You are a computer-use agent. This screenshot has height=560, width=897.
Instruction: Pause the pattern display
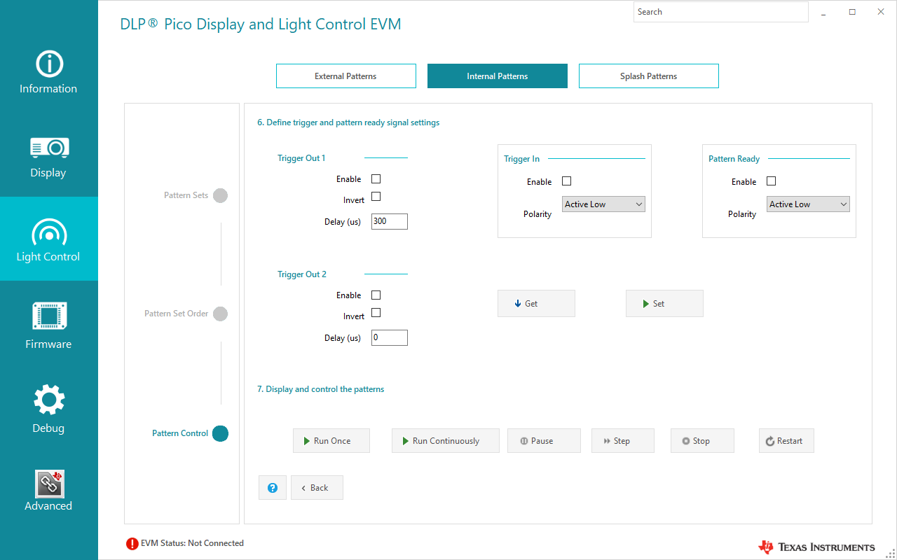pos(544,441)
